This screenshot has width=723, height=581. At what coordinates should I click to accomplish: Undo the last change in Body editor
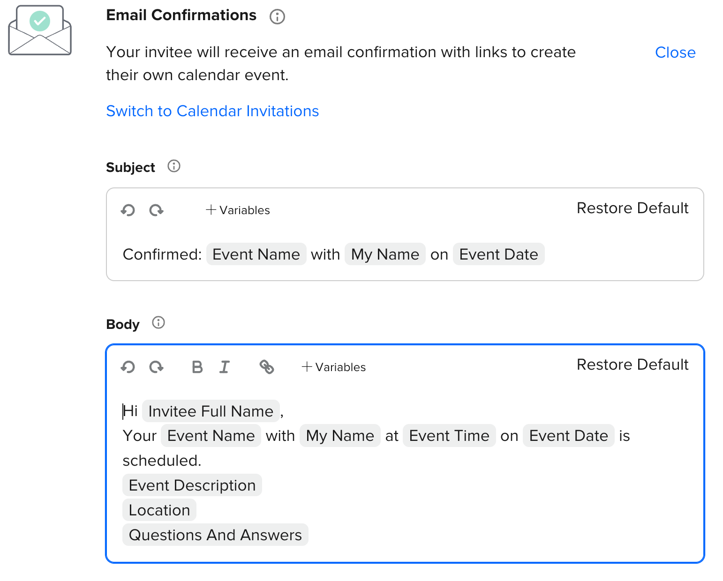128,367
